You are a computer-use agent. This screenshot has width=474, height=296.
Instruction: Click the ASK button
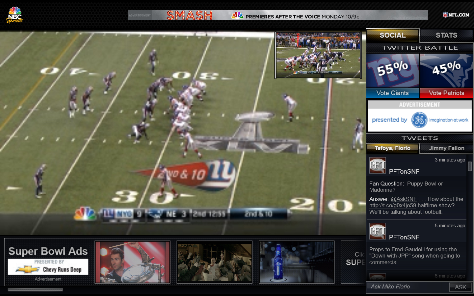tap(460, 287)
